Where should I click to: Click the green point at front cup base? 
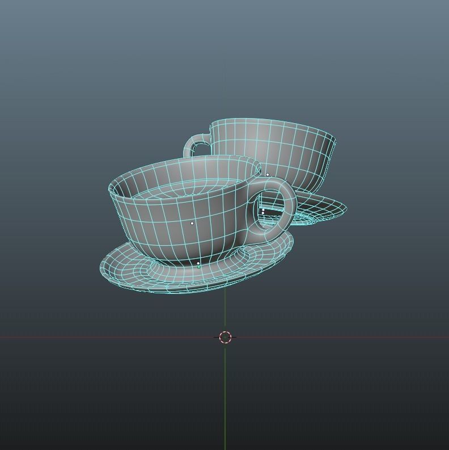click(x=199, y=267)
